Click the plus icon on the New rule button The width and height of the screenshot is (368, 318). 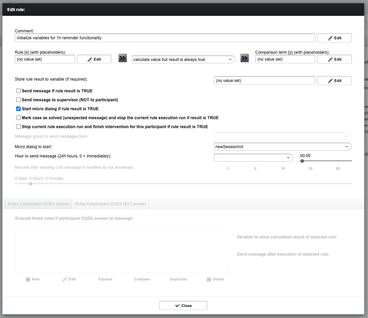pos(28,279)
